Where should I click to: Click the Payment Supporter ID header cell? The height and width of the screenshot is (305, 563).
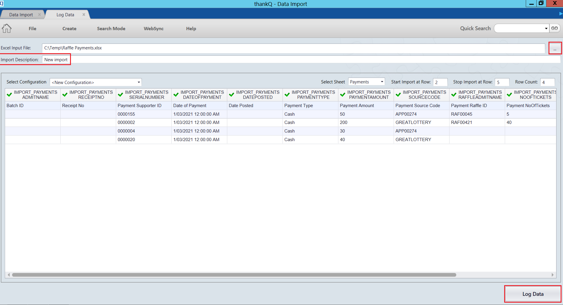click(144, 106)
